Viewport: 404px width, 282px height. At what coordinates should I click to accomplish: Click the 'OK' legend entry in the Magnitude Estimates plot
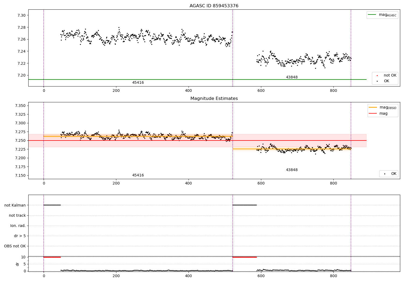388,174
